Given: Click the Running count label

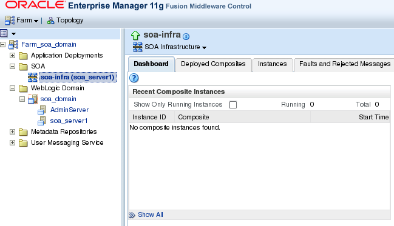Looking at the screenshot, I should tap(293, 105).
